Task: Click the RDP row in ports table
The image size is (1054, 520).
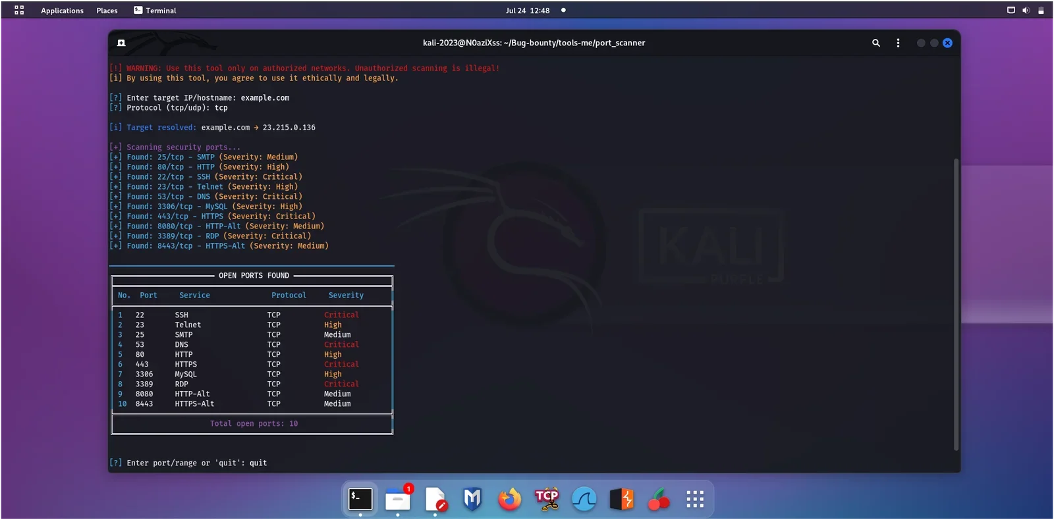Action: pos(252,384)
